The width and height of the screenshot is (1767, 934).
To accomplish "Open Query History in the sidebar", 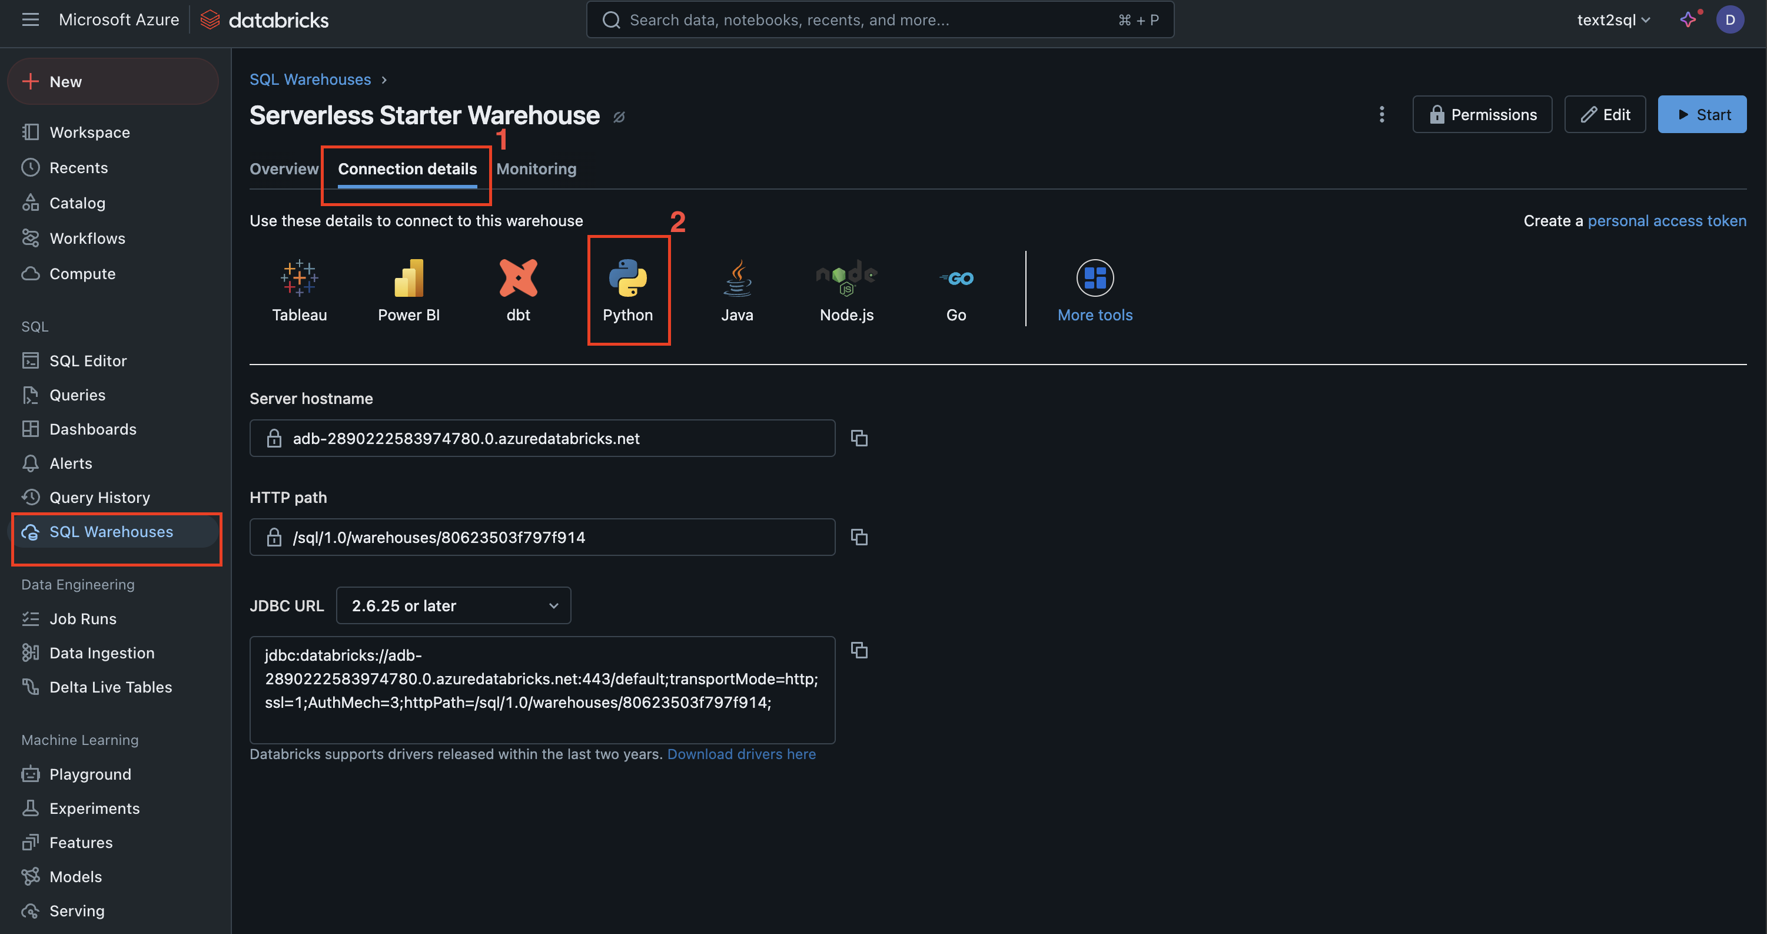I will point(99,497).
